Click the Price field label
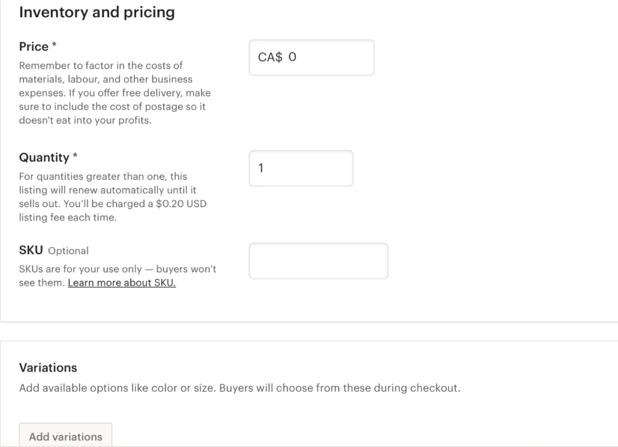The width and height of the screenshot is (618, 447). [x=34, y=46]
